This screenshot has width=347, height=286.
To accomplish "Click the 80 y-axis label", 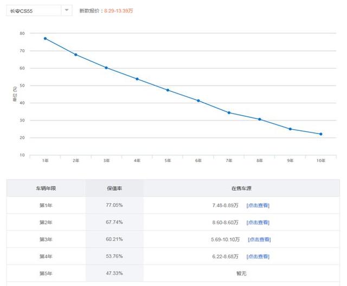I will tap(22, 34).
